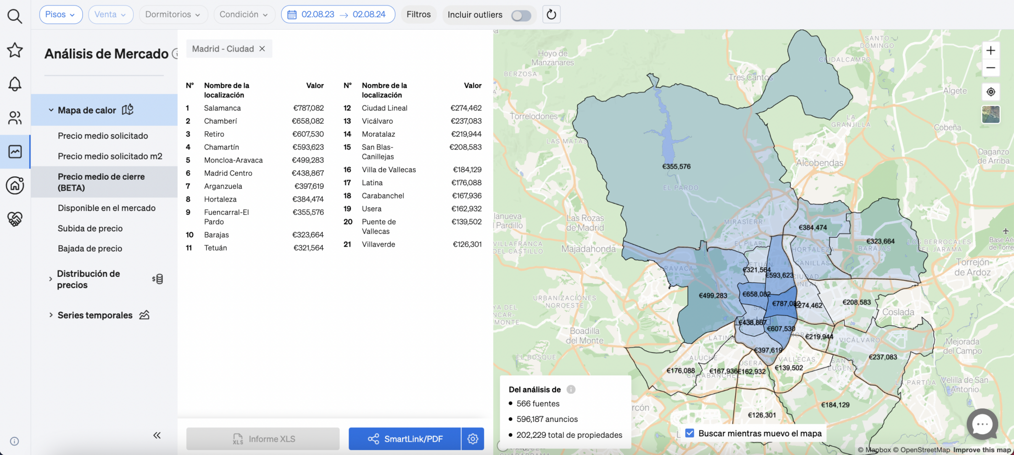The width and height of the screenshot is (1014, 455).
Task: Toggle the Incluir outliers switch
Action: click(521, 15)
